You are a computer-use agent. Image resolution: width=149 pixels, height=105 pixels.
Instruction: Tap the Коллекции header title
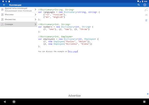(15, 5)
